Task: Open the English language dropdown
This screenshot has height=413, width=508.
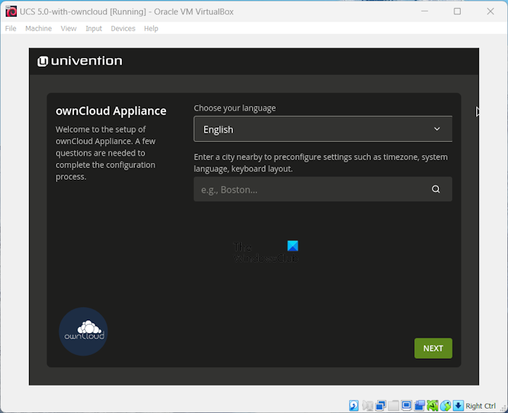Action: click(x=323, y=129)
